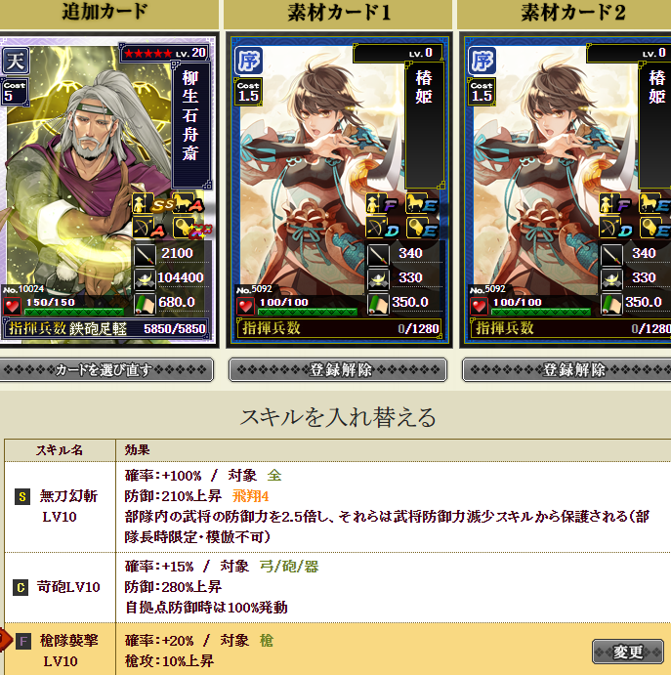The image size is (671, 675).
Task: Click the cavalry aptitude E icon on 素材カード1
Action: pyautogui.click(x=422, y=203)
